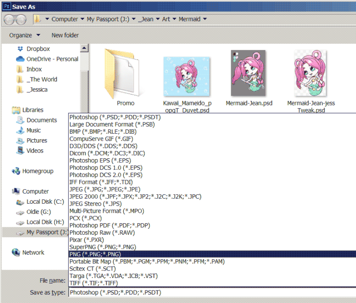Click My Passport (J:) in address breadcrumb

coord(108,19)
